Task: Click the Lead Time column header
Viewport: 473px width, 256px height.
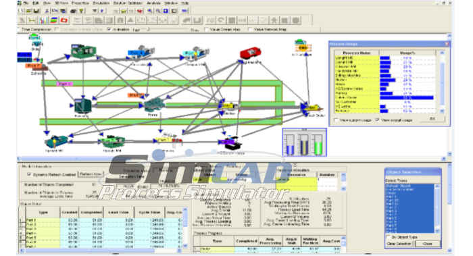Action: (x=118, y=212)
